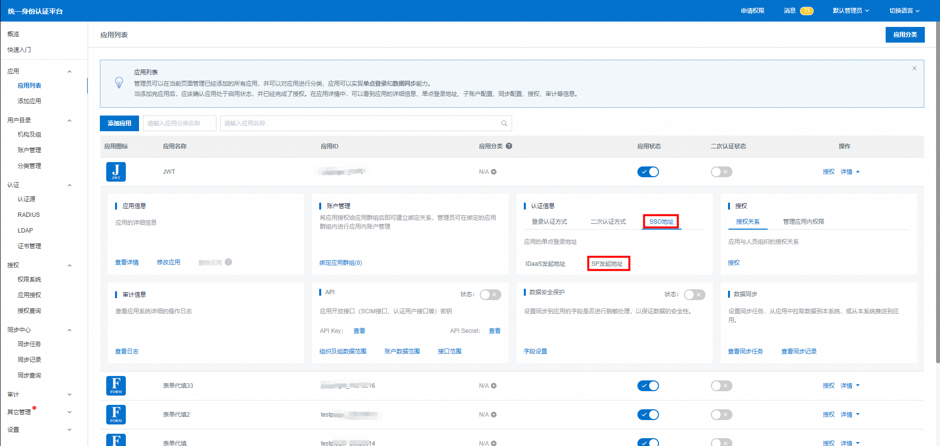The width and height of the screenshot is (940, 446).
Task: Click the 请输入应用名称 search field
Action: coord(360,123)
